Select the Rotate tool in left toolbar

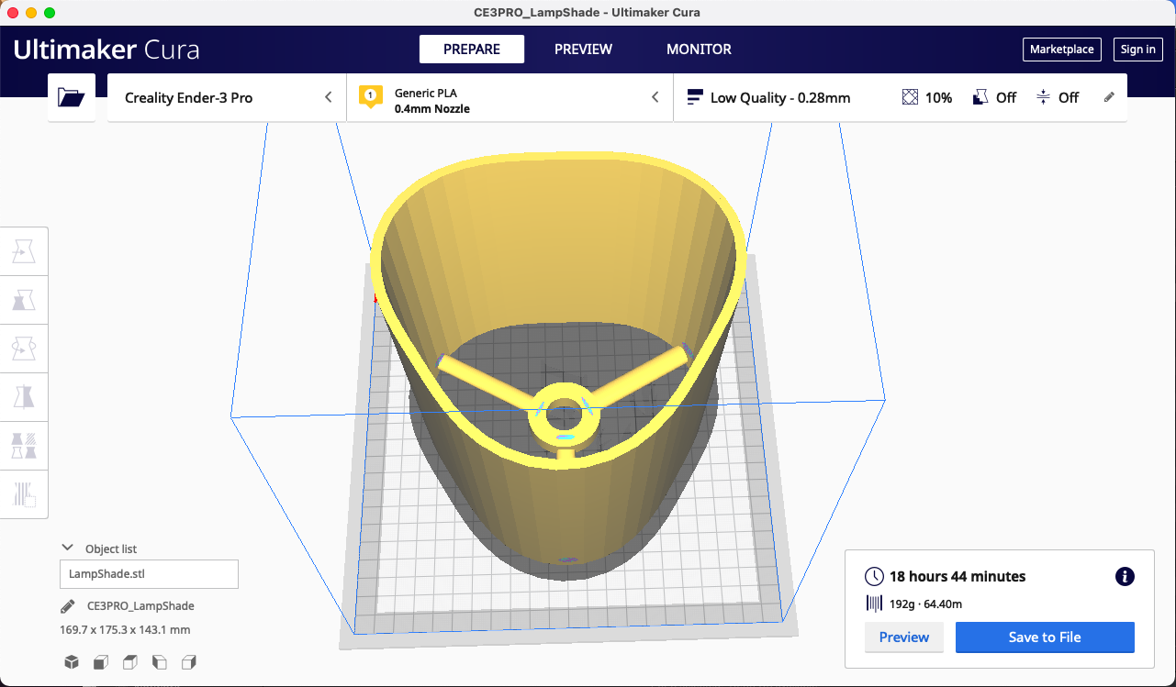[24, 349]
